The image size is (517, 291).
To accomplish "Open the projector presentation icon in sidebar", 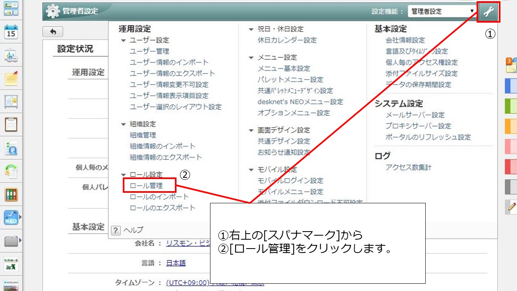I will (11, 55).
